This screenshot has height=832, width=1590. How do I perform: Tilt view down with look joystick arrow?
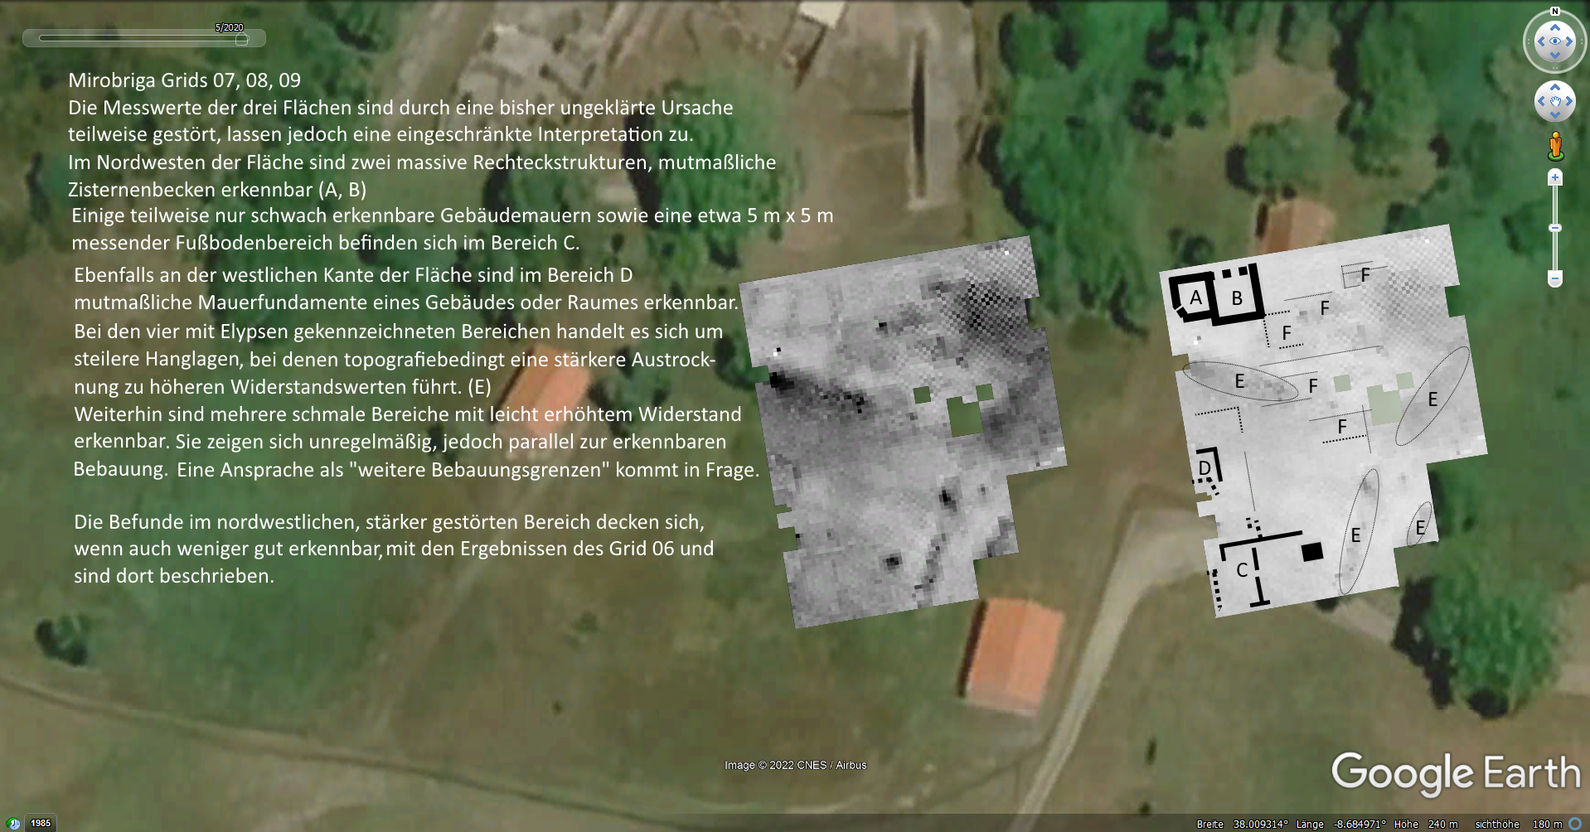pyautogui.click(x=1555, y=56)
